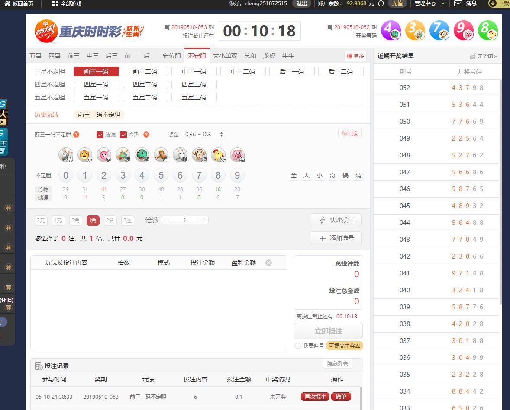Screen dimensions: 510x410
Task: Click the help icon beside 冷热
Action: (146, 135)
